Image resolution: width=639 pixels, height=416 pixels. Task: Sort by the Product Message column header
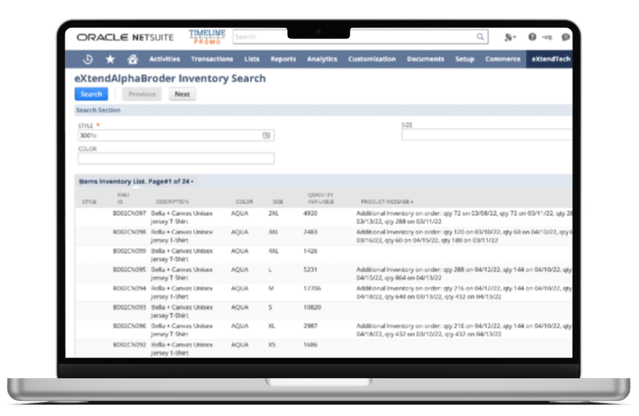tap(387, 202)
